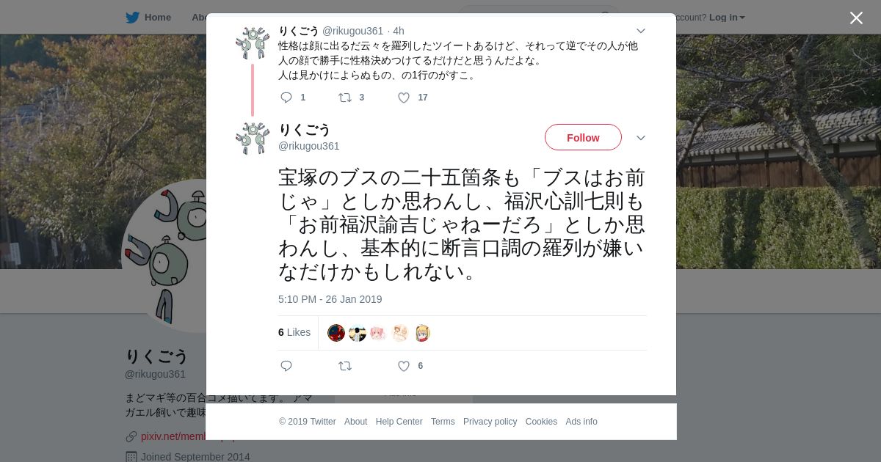Click reply icon on the first tweet

coord(286,98)
